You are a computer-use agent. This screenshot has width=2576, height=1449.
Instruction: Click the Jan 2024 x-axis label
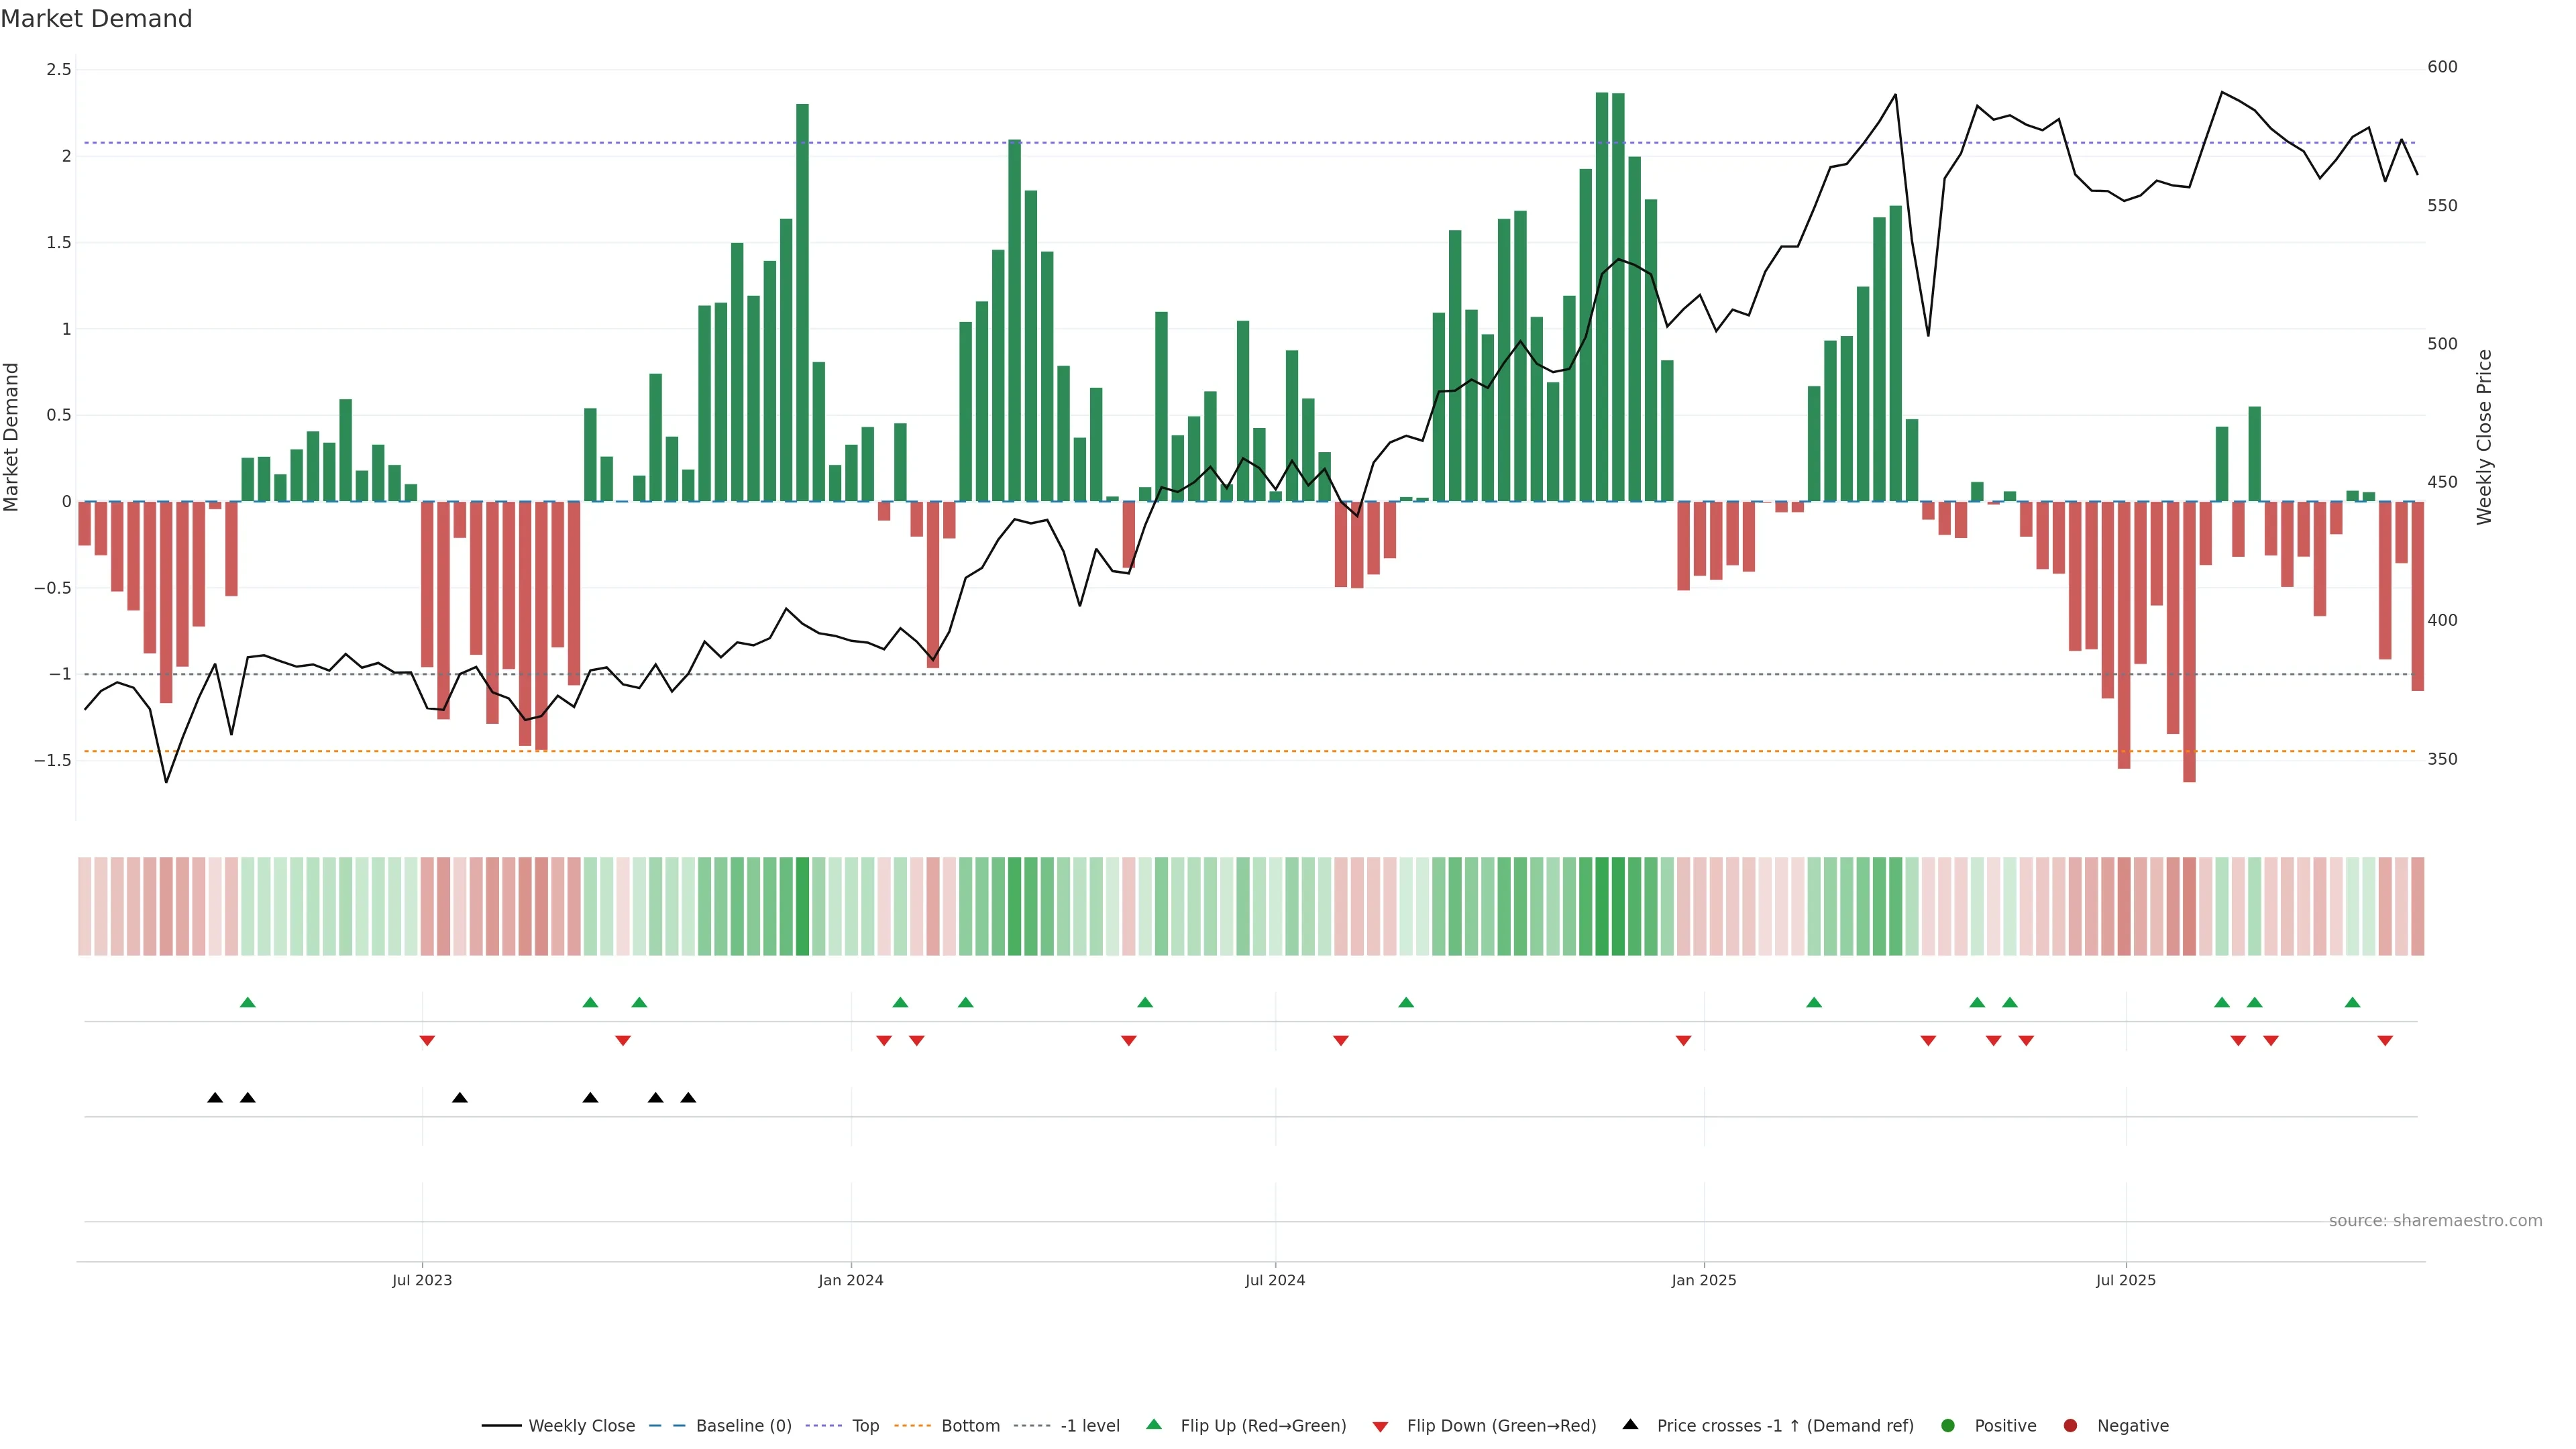click(850, 1280)
